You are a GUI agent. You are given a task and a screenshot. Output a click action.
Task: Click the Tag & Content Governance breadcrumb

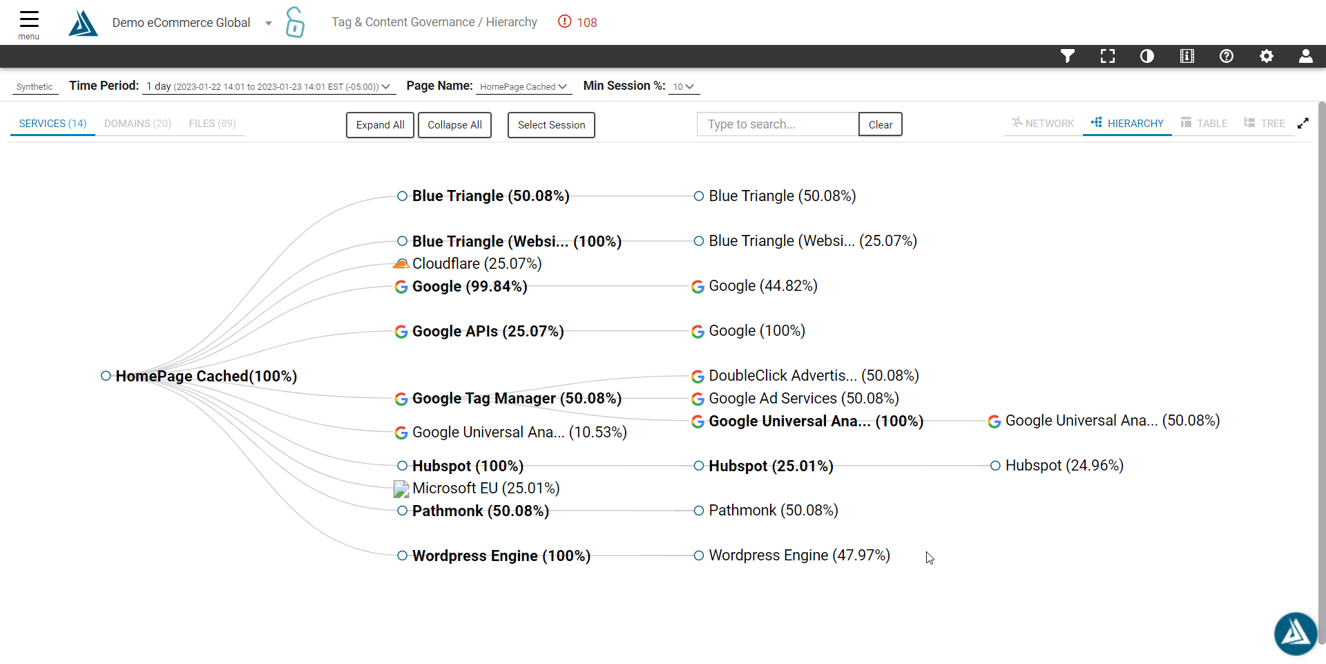[403, 22]
